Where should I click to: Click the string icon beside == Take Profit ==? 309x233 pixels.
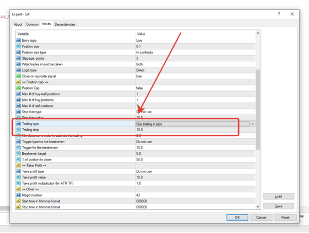tap(19, 166)
